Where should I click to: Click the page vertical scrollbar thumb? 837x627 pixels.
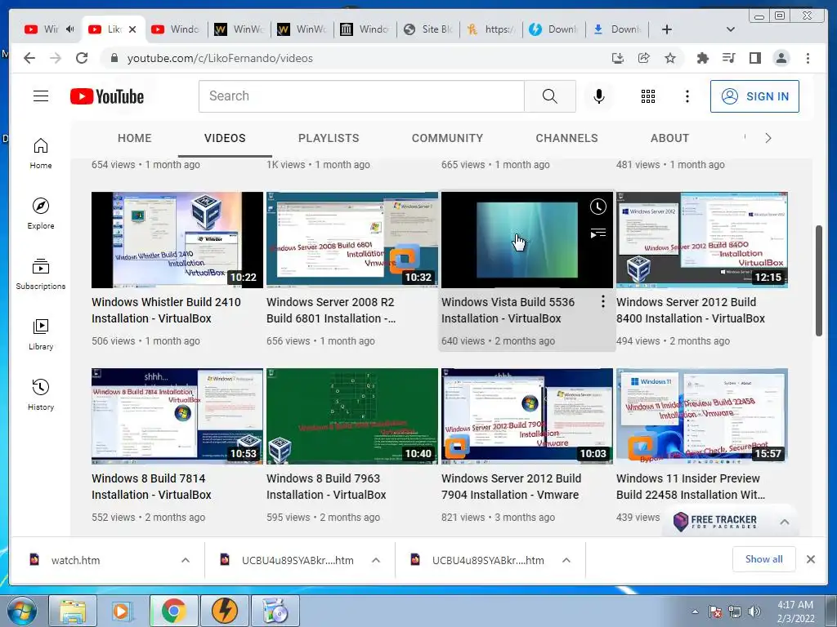point(819,281)
